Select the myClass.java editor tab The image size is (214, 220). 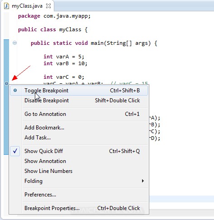(x=27, y=6)
